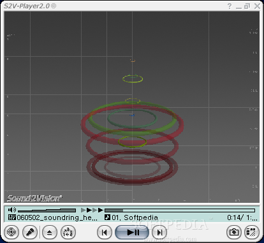Screen dimensions: 264x243
Task: Adjust the volume slider
Action: click(x=47, y=210)
